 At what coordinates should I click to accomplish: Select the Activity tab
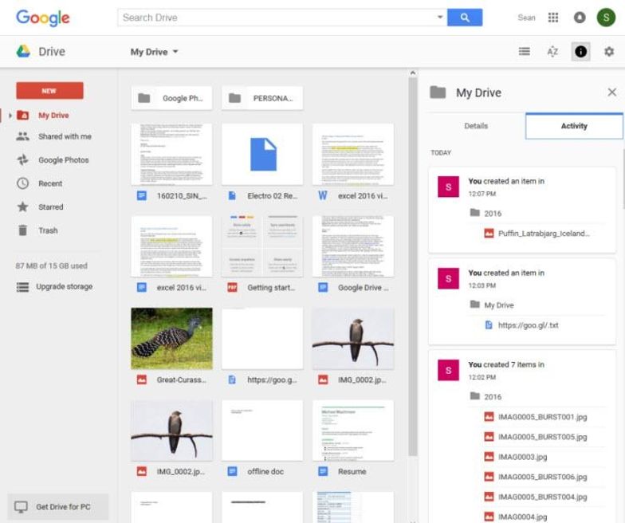click(574, 126)
